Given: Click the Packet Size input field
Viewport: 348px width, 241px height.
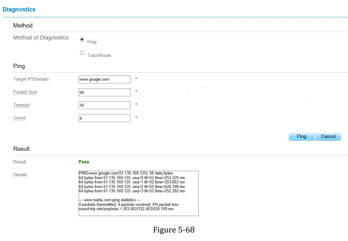Looking at the screenshot, I should 104,92.
